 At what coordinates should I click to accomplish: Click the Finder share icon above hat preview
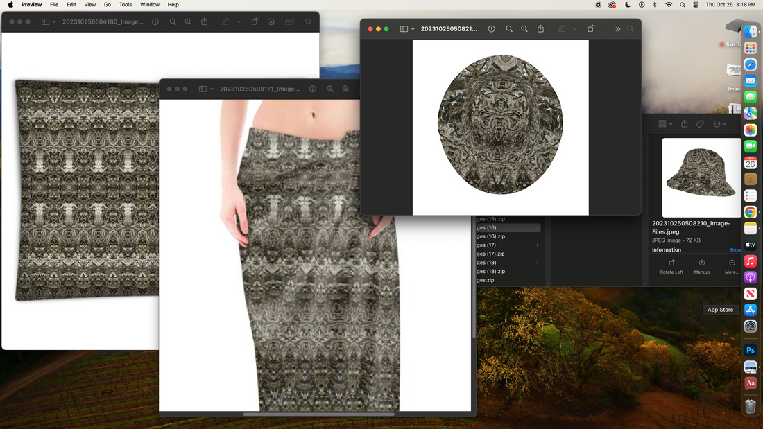click(685, 124)
